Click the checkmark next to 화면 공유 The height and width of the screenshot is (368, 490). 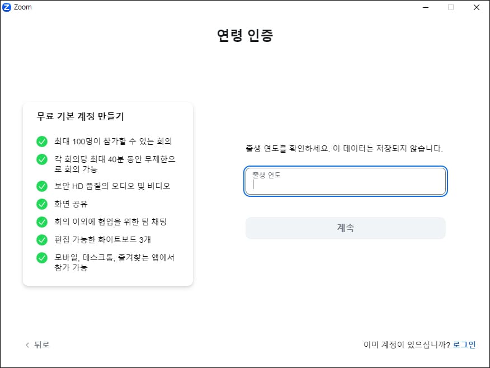42,204
